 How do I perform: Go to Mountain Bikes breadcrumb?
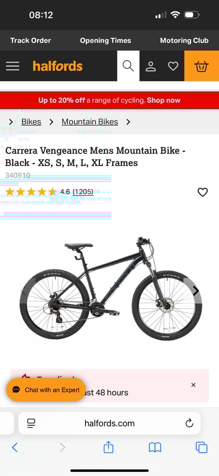point(90,122)
